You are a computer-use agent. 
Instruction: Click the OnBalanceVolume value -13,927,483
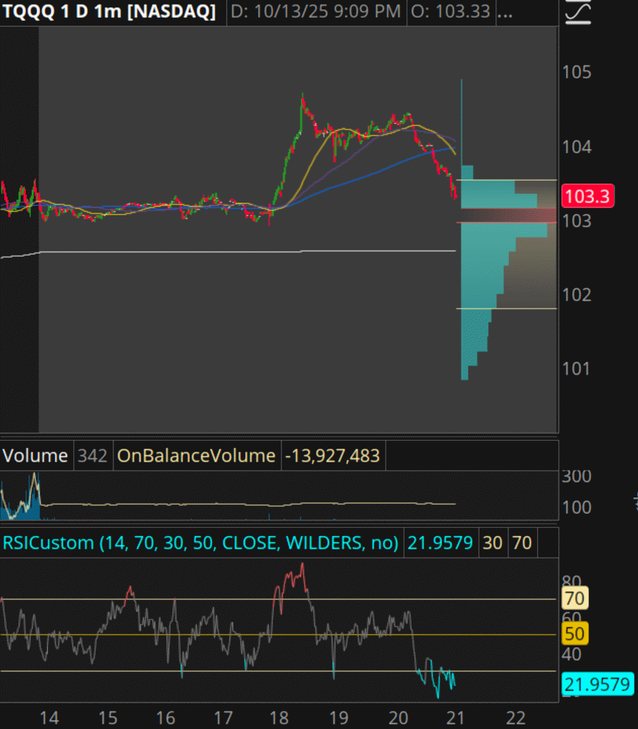coord(332,456)
